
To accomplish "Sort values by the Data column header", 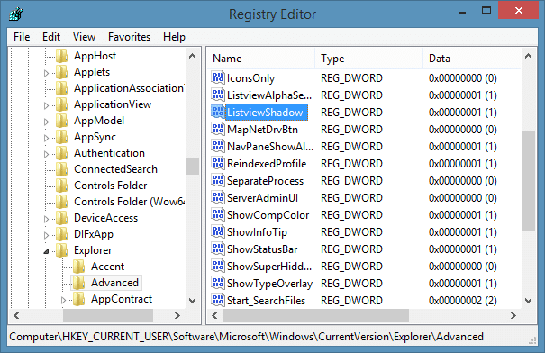I will coord(472,59).
